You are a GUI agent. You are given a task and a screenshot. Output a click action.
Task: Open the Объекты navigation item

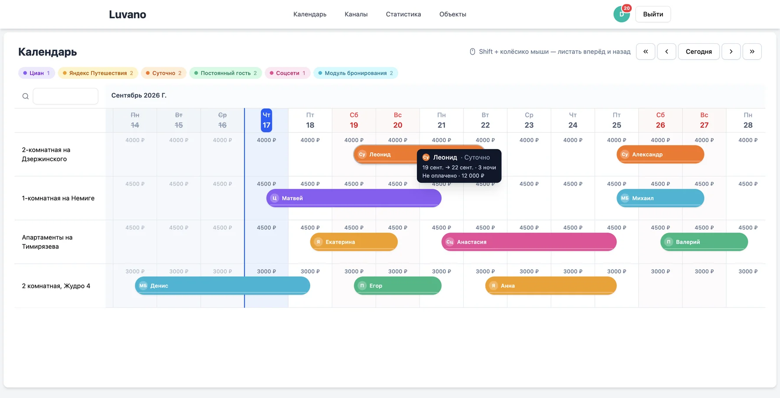click(453, 14)
